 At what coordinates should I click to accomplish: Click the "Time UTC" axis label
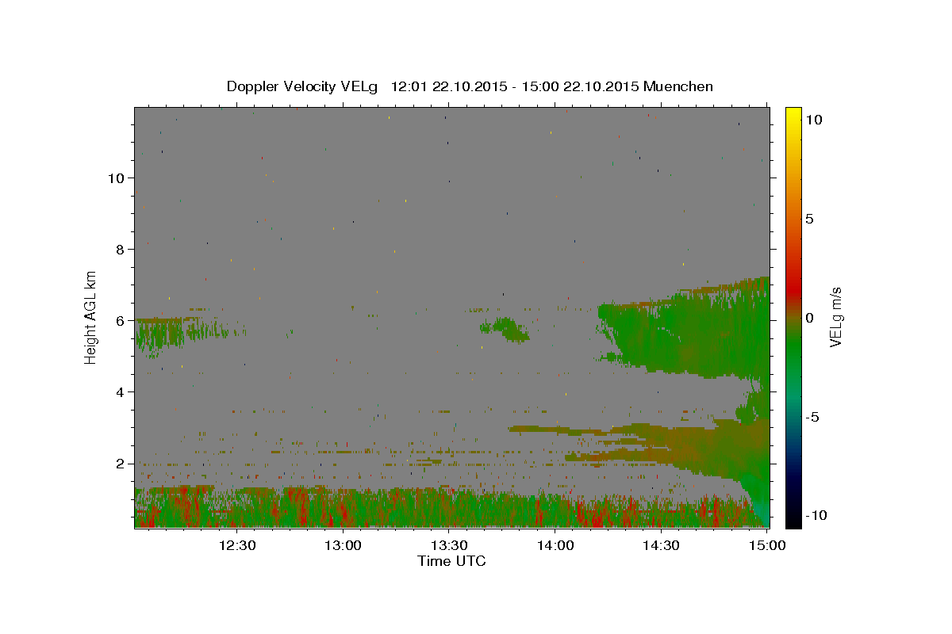point(451,561)
